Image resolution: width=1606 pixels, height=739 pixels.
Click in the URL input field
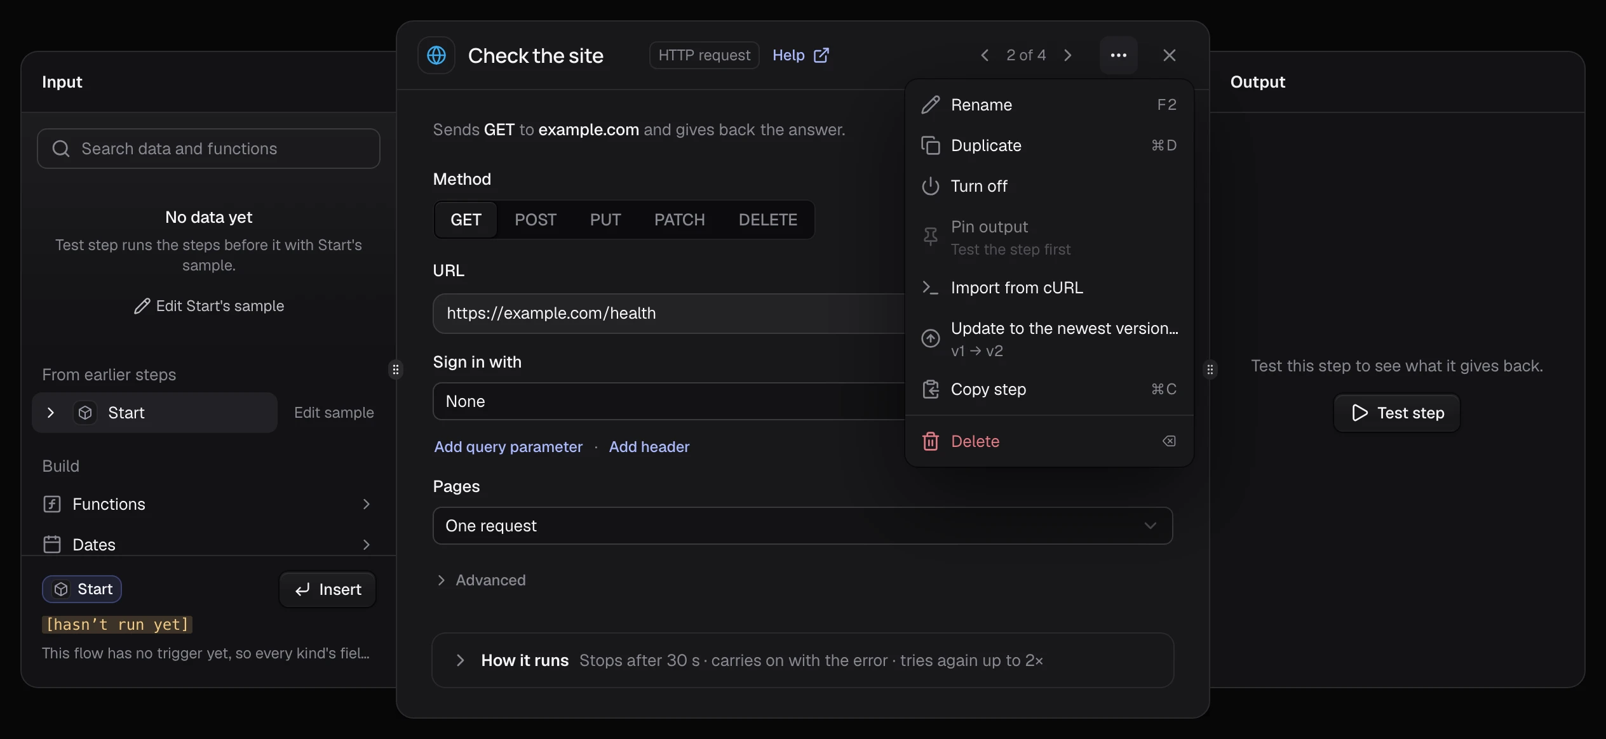pyautogui.click(x=668, y=313)
